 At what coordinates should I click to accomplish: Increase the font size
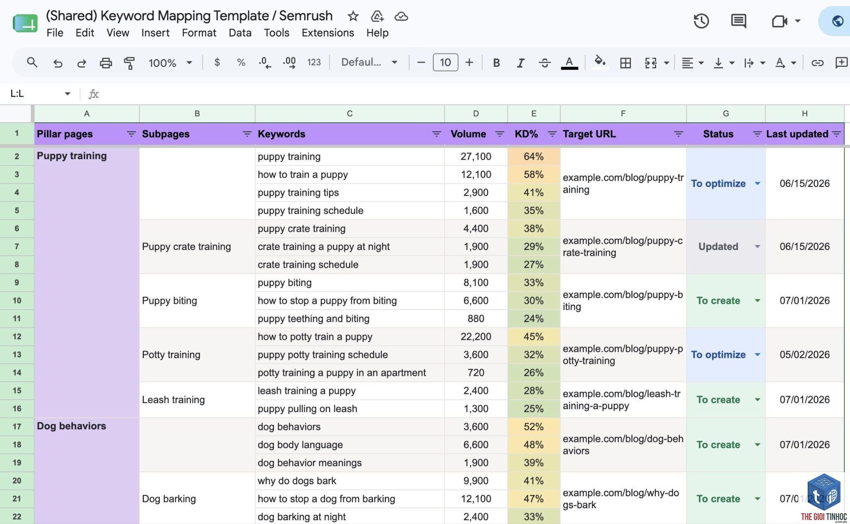tap(469, 63)
